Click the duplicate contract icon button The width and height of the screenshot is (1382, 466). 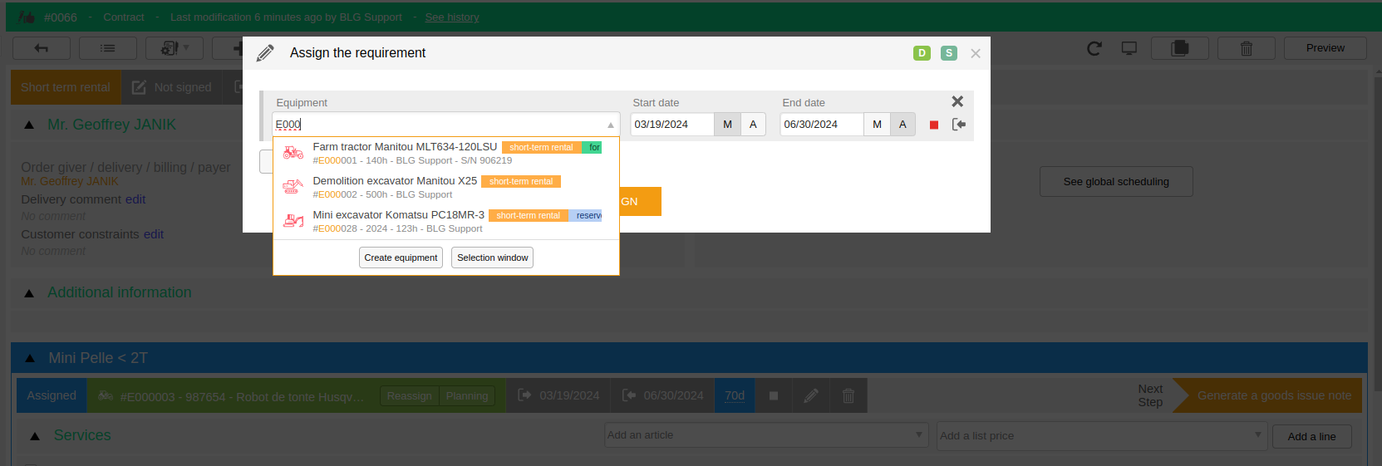(x=1180, y=48)
